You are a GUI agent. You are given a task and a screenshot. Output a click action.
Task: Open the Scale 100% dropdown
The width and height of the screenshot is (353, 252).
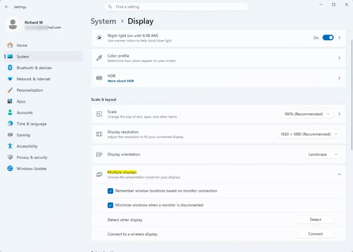(307, 114)
